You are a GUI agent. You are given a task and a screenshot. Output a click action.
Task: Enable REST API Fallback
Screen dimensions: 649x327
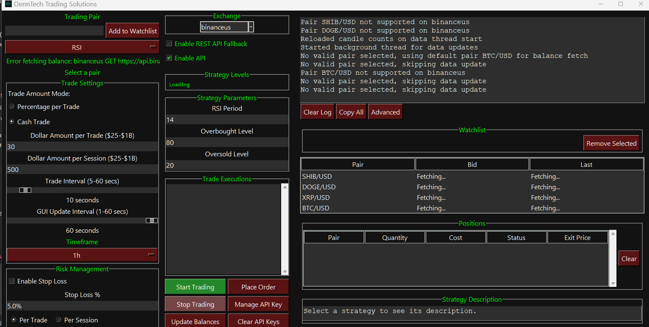click(x=169, y=43)
